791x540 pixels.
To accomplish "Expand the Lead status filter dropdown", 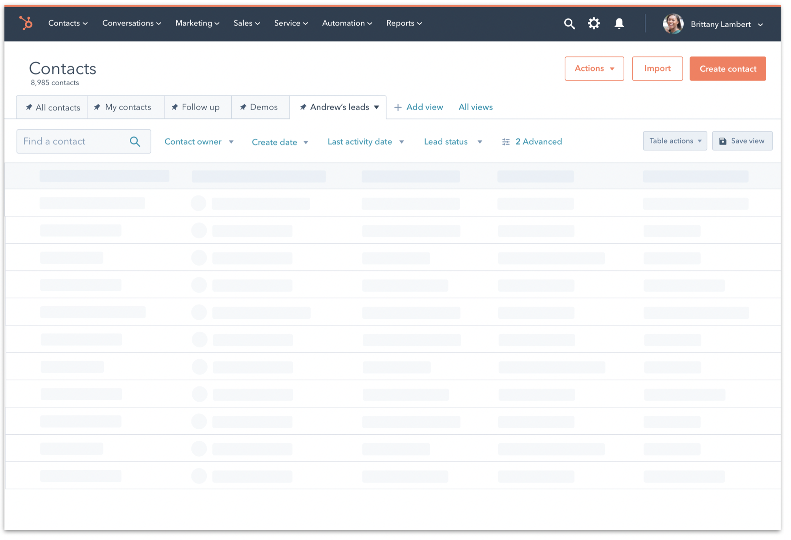I will click(453, 142).
